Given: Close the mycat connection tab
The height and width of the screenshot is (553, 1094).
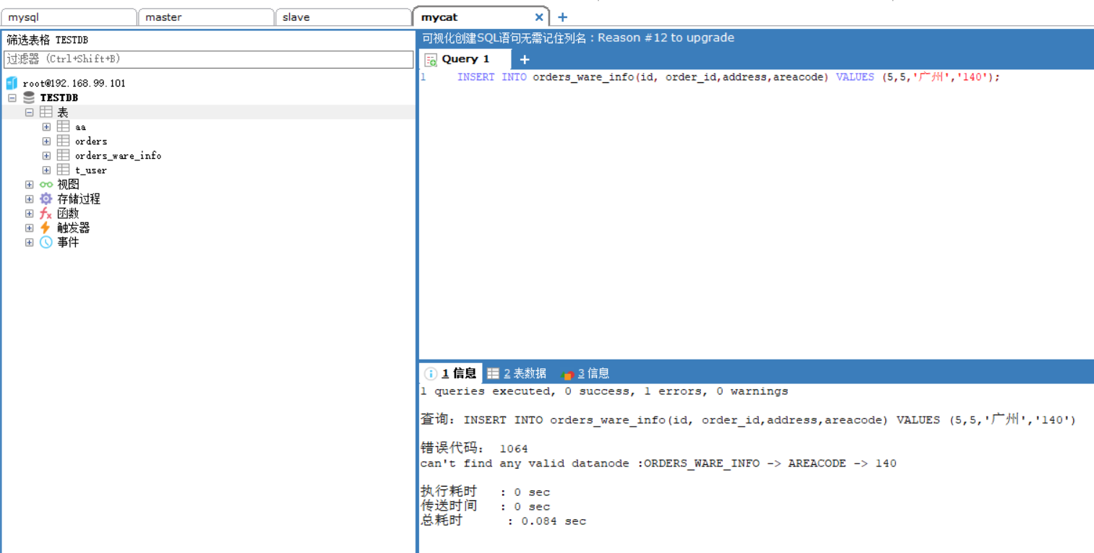Looking at the screenshot, I should click(539, 17).
